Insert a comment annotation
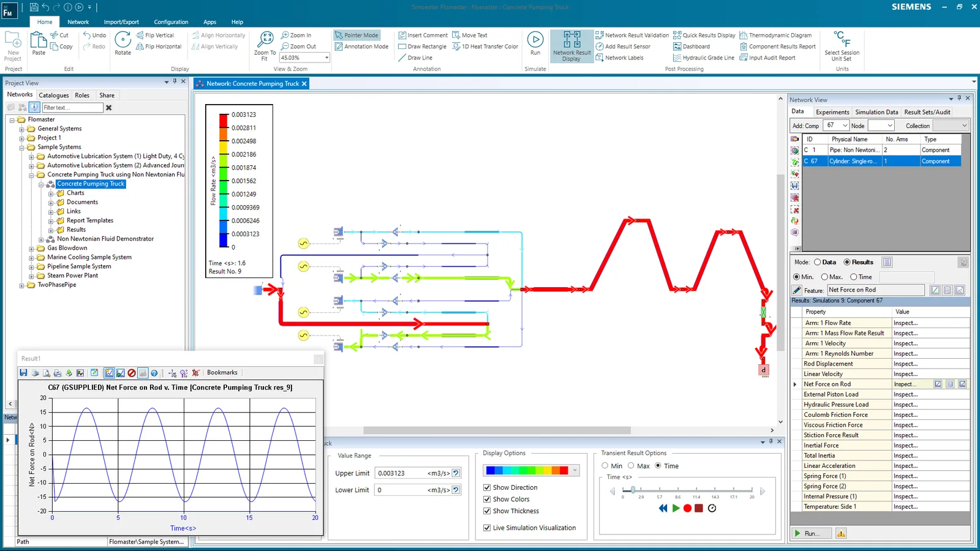Screen dimensions: 980x551 click(423, 36)
